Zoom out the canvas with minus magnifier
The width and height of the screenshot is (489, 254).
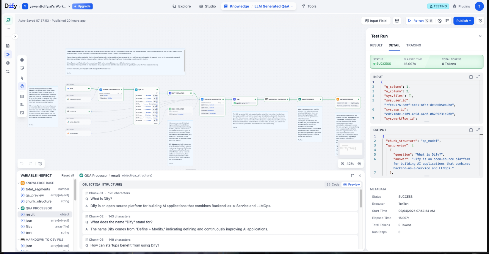342,164
